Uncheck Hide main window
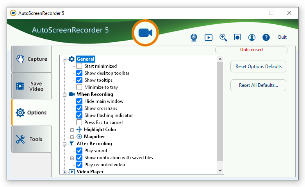Viewport: 305px width, 187px height. click(79, 101)
